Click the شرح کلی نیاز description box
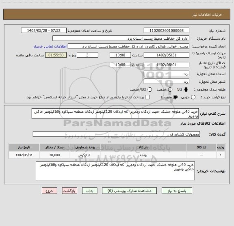 click(x=115, y=114)
